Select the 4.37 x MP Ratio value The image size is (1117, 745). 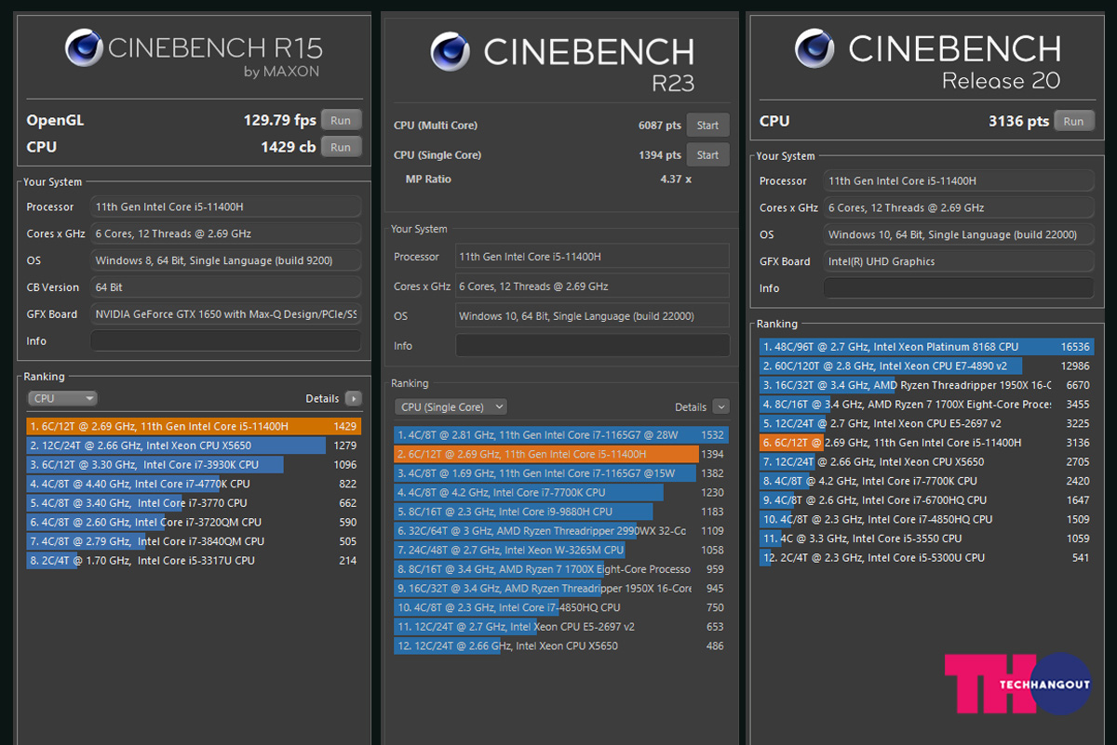(x=675, y=179)
